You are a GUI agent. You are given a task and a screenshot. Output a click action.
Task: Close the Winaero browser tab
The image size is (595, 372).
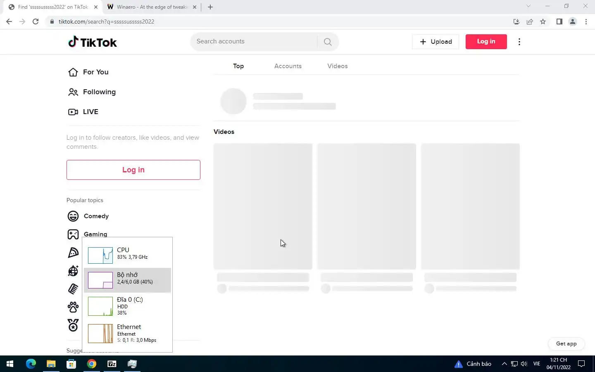point(195,7)
